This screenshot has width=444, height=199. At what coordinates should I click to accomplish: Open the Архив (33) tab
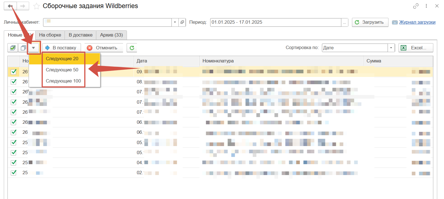[x=111, y=35]
